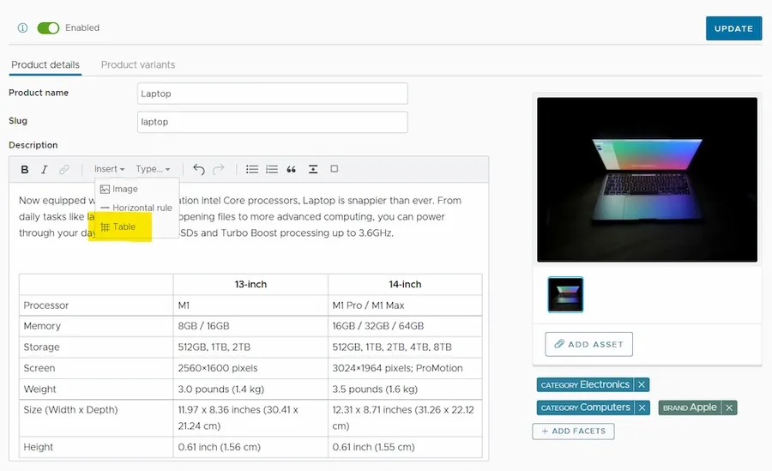Screen dimensions: 772x471
Task: Click the Update button
Action: [x=733, y=28]
